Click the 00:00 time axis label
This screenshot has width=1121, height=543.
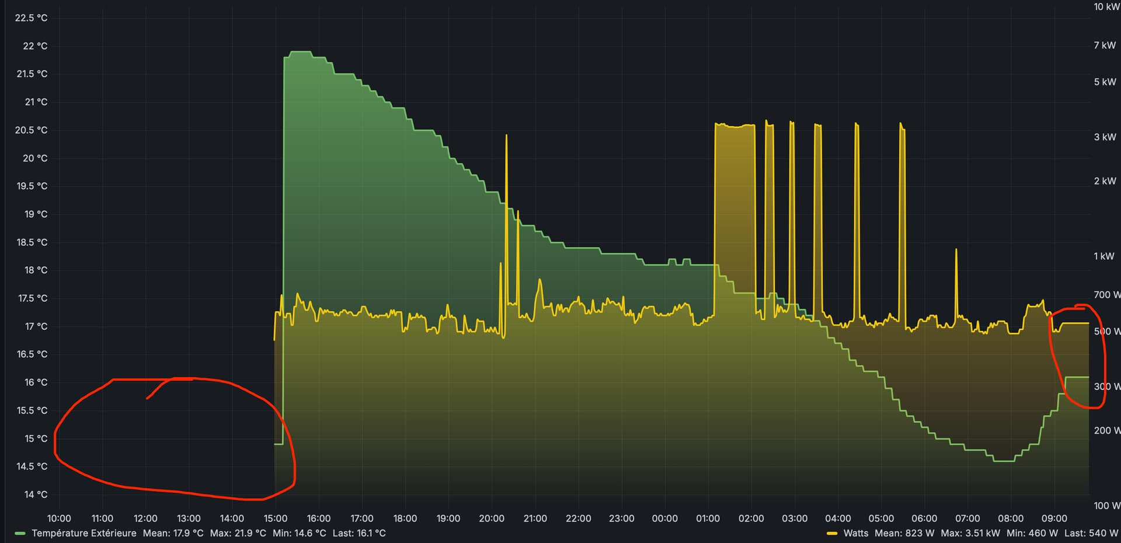[x=664, y=518]
